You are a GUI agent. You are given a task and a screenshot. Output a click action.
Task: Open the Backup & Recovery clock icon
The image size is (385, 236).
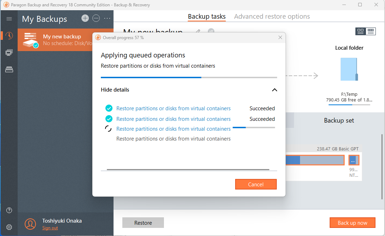tap(9, 36)
